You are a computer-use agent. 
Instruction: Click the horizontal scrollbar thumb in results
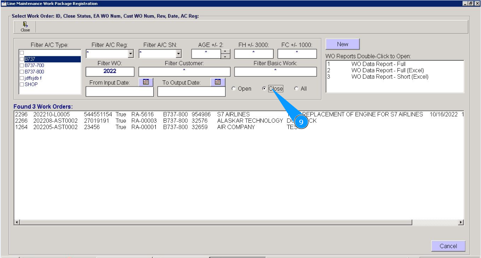pos(216,222)
